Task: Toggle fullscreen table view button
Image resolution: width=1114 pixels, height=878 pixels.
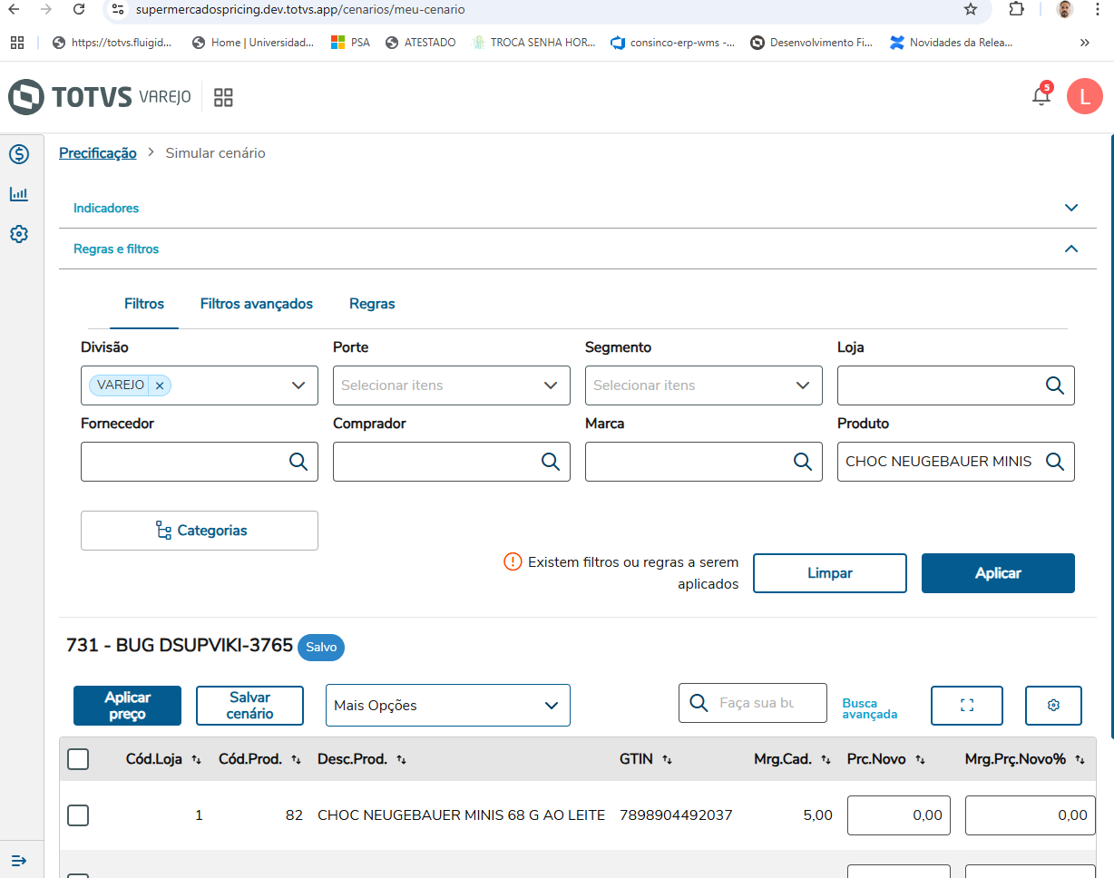Action: pyautogui.click(x=967, y=706)
